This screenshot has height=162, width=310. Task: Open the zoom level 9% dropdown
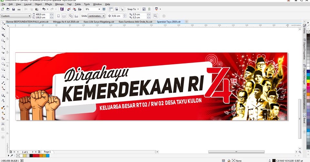coord(99,9)
